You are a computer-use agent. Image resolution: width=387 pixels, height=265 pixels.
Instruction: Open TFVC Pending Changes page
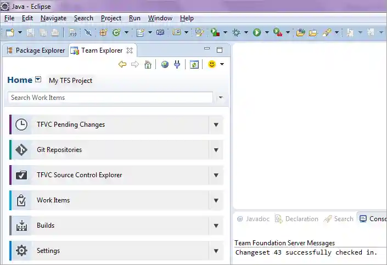(109, 125)
